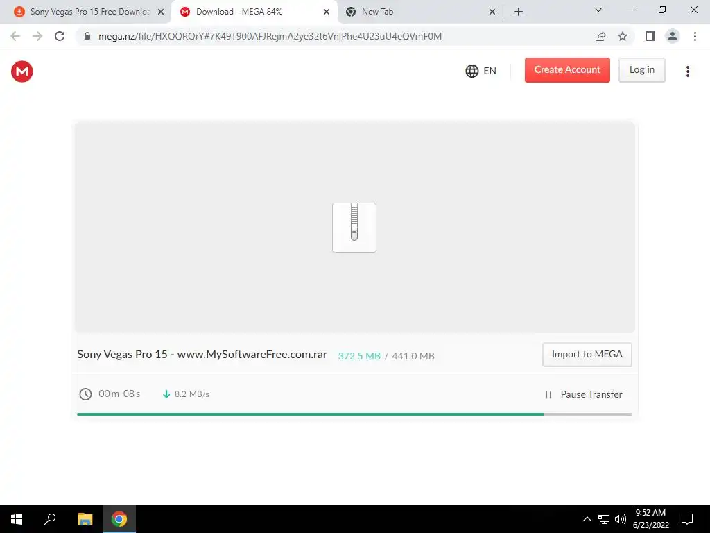710x533 pixels.
Task: Open the clock showing 9:52 AM
Action: [x=650, y=519]
